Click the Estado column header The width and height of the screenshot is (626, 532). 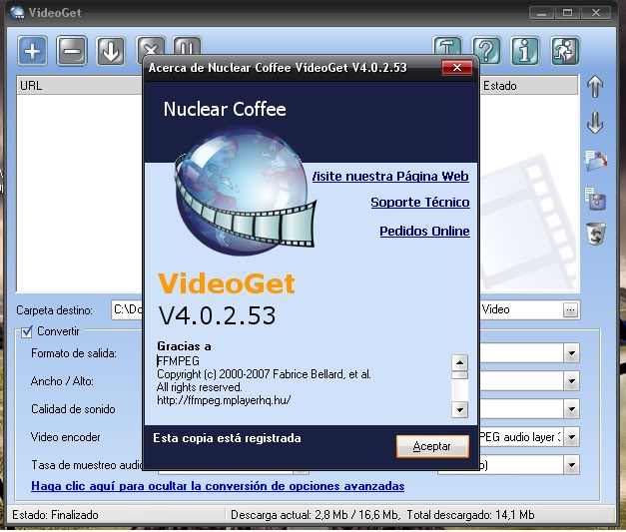pyautogui.click(x=528, y=86)
